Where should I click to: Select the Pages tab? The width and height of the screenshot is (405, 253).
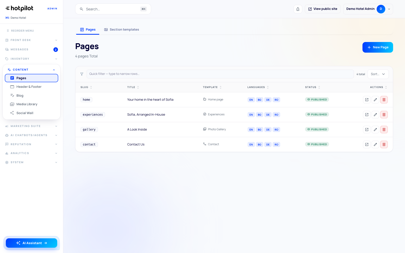coord(88,30)
